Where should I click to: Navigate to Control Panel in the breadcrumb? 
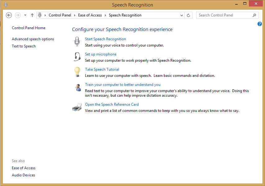tap(60, 15)
